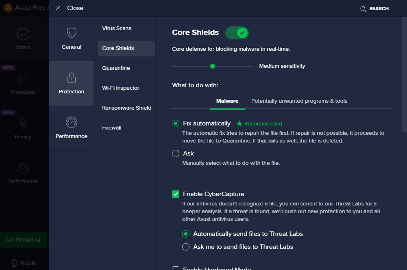Click the search magnifier icon

point(363,9)
